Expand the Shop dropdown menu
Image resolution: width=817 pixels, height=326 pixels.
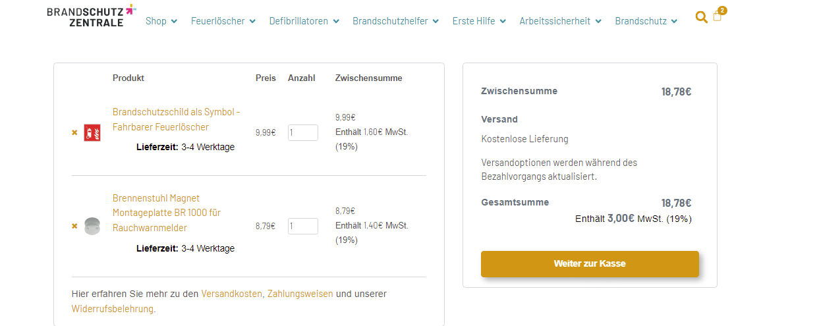(x=161, y=21)
